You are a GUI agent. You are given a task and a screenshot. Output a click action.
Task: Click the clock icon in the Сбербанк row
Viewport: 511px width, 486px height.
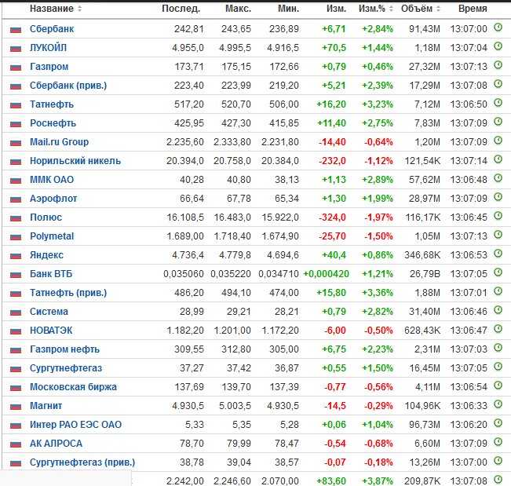pyautogui.click(x=498, y=27)
